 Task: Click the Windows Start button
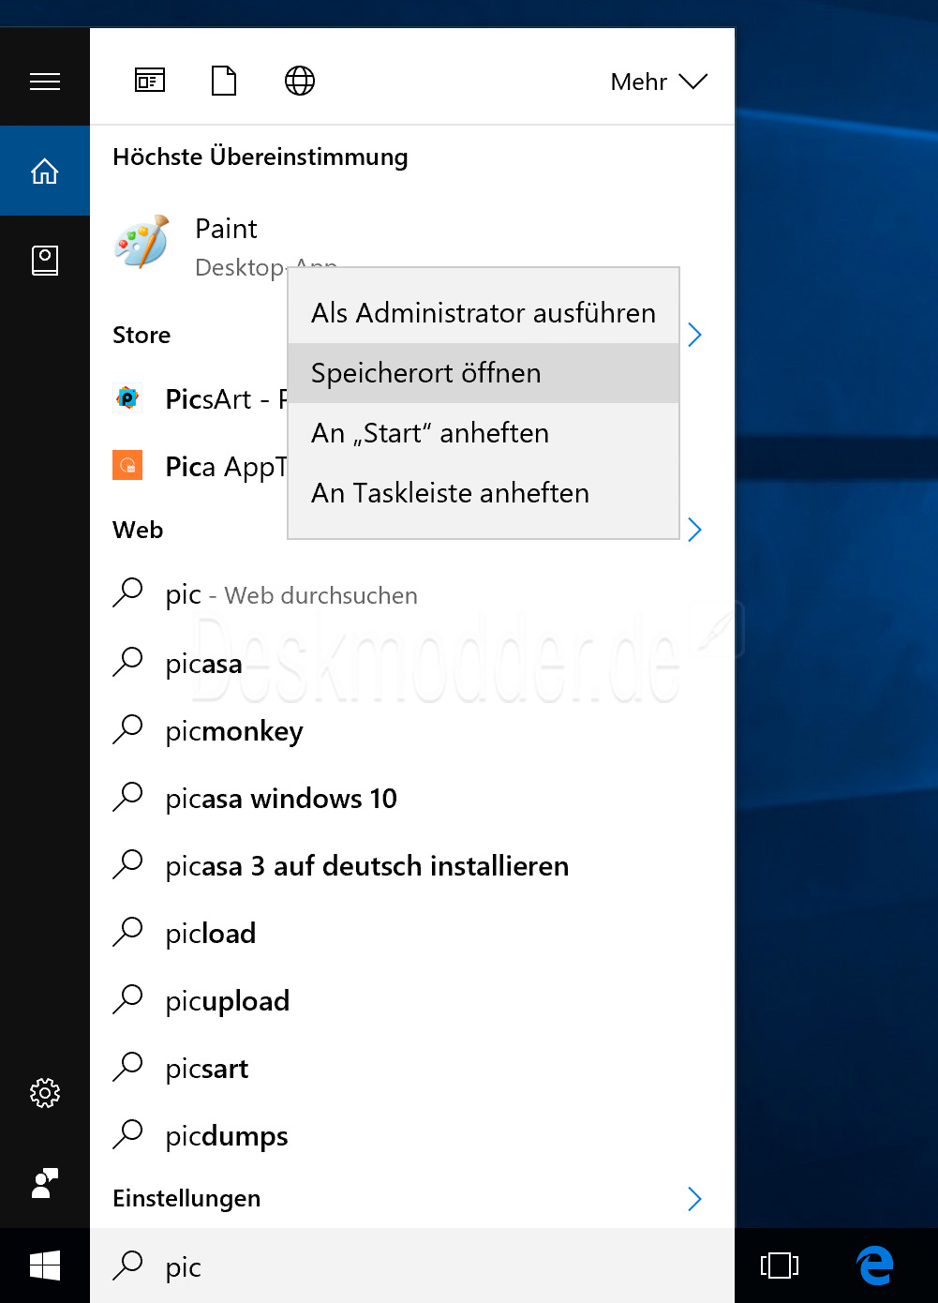(45, 1266)
